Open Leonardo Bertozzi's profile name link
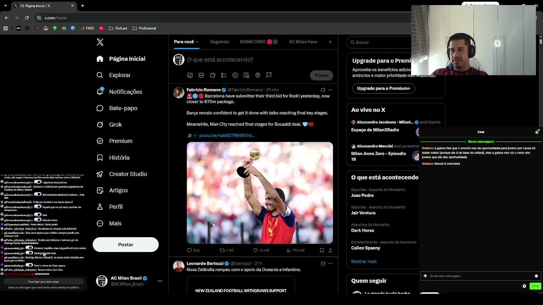Viewport: 543px width, 305px height. tap(205, 263)
